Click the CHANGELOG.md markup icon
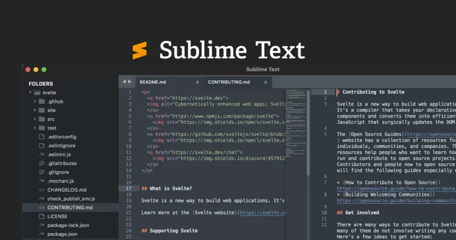The image size is (456, 240). coord(41,190)
